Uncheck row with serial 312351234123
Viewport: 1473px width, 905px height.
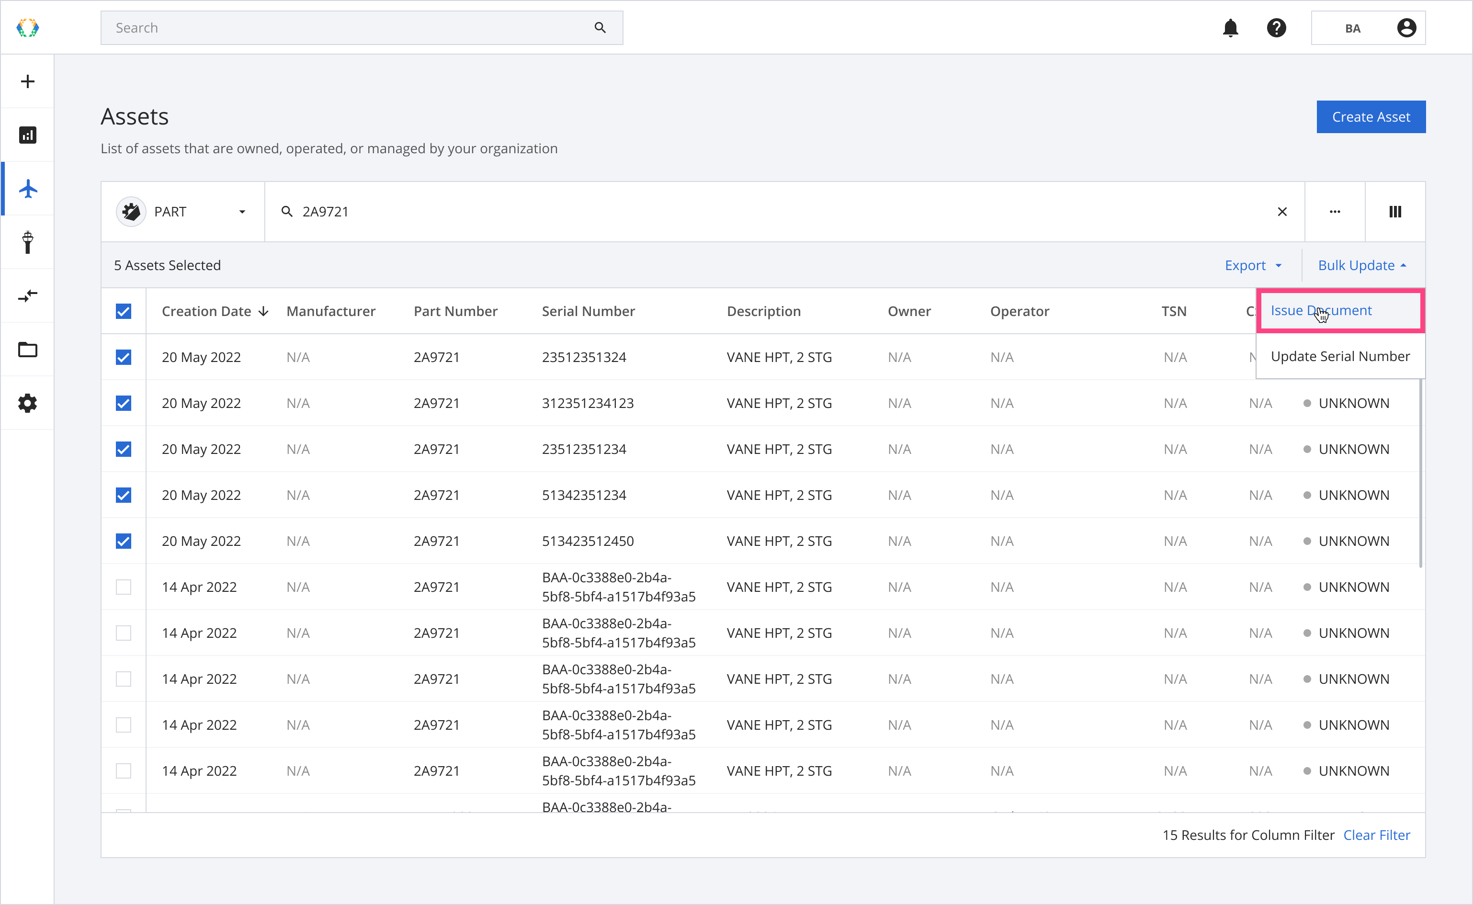pos(123,403)
